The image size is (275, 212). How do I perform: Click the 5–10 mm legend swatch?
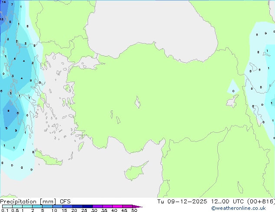click(48, 206)
